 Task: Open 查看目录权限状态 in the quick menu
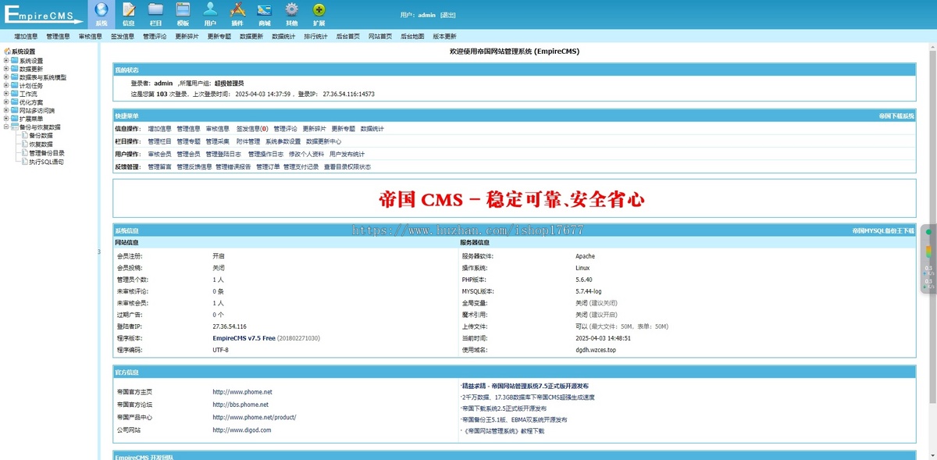(347, 166)
